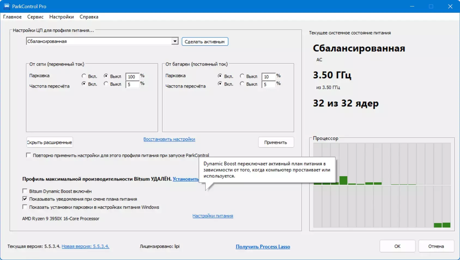Viewport: 460px width, 260px height.
Task: Expand the power profile dropdown arrow
Action: click(175, 41)
